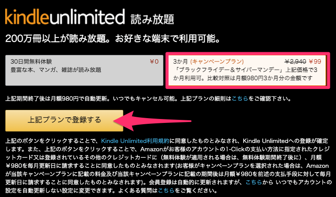
Task: Click the 読み放題 label beside logo
Action: [152, 19]
